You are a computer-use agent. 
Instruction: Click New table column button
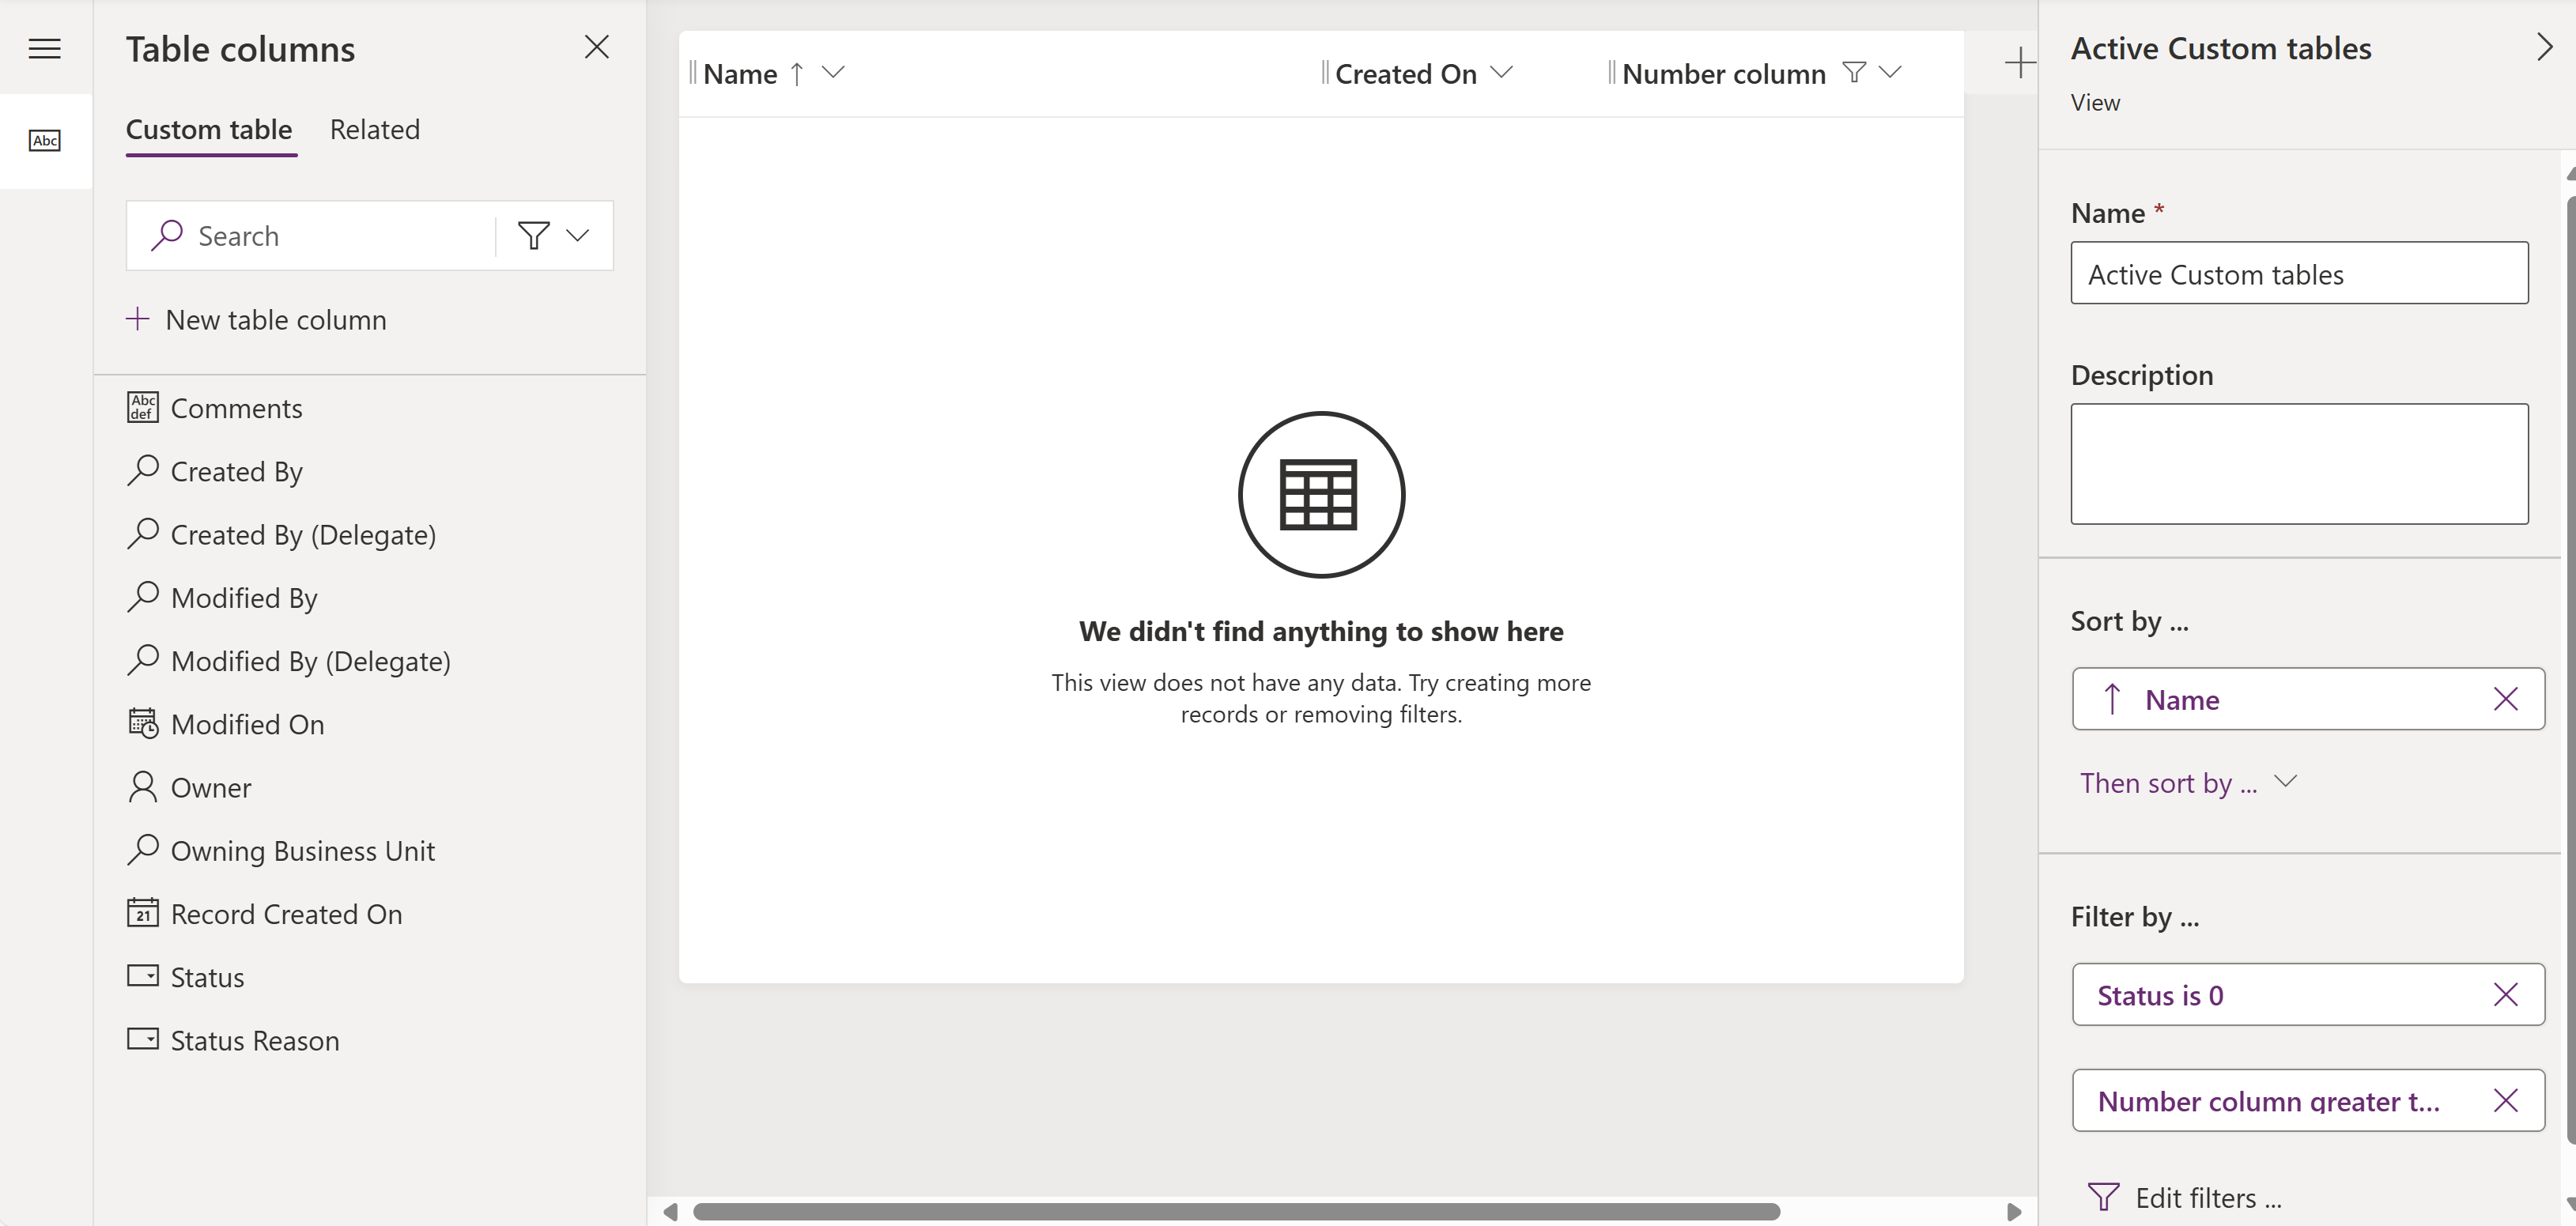(256, 319)
